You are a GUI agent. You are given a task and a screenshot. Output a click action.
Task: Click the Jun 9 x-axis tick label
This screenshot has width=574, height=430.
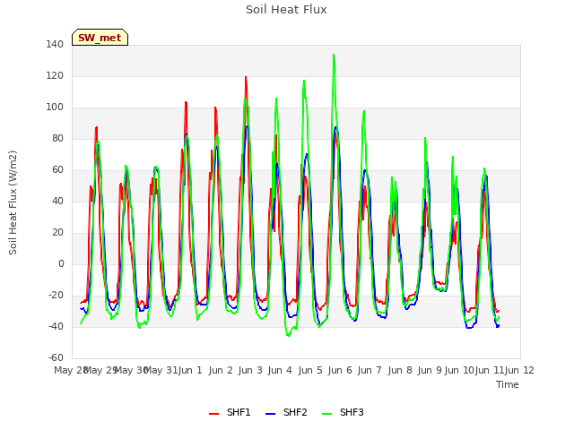[430, 370]
